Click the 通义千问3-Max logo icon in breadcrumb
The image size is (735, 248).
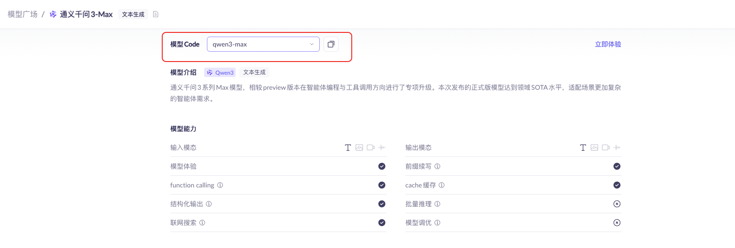[x=53, y=14]
